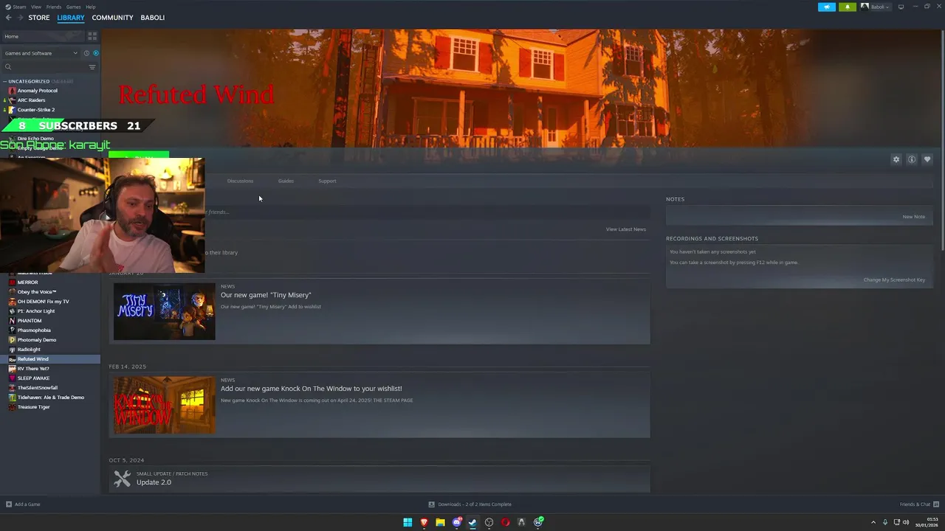
Task: Open the View menu
Action: 36,7
